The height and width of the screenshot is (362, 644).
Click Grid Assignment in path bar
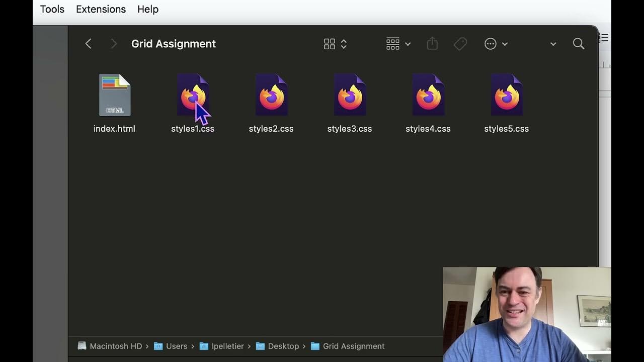348,346
